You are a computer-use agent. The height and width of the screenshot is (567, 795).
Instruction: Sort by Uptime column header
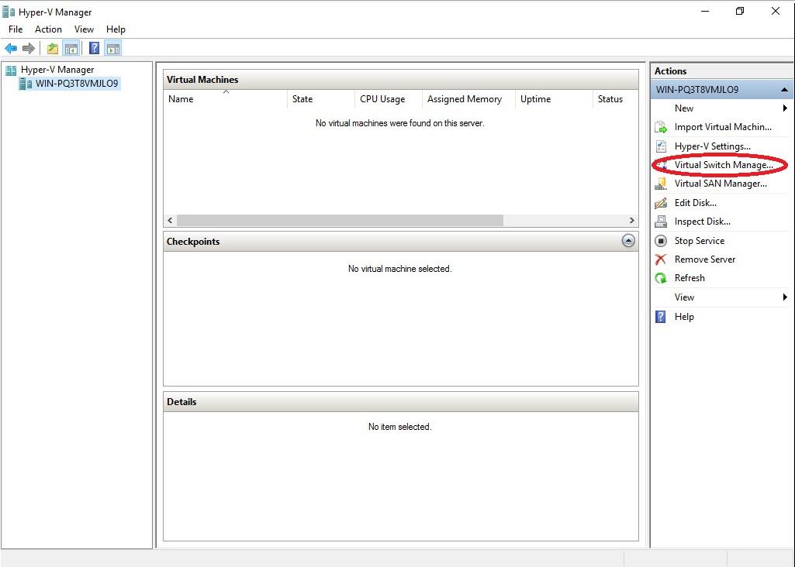point(554,99)
